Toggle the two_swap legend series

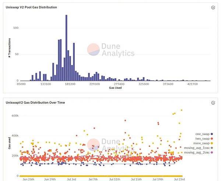click(204, 139)
